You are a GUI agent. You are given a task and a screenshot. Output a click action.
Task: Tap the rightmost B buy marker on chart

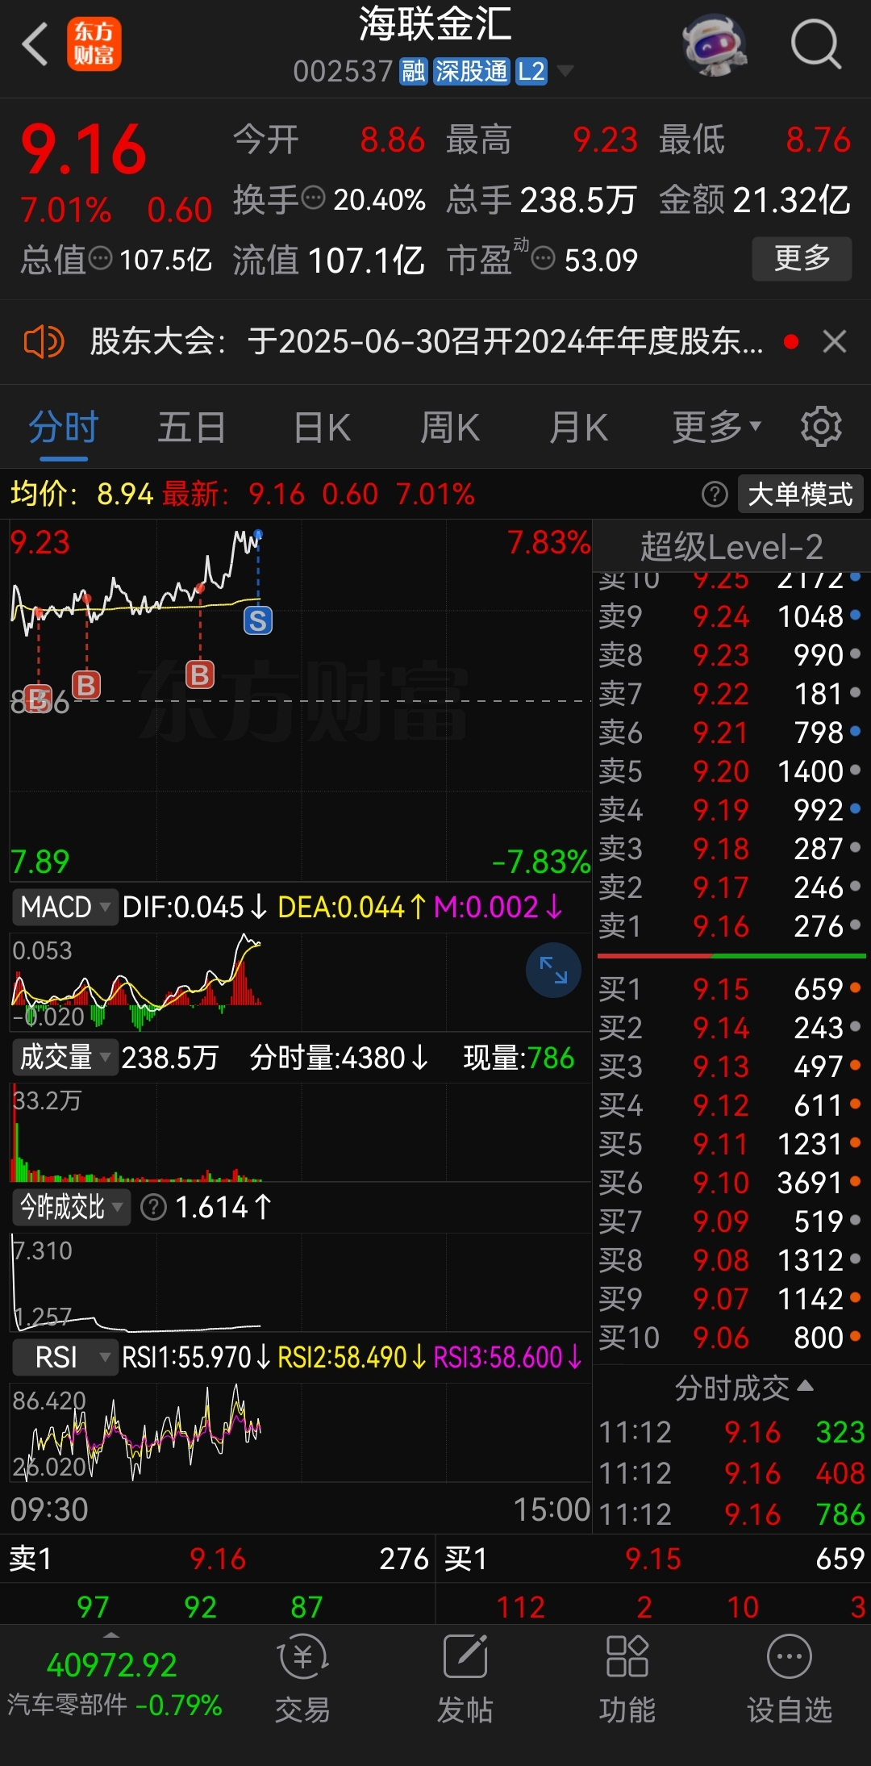[x=200, y=674]
